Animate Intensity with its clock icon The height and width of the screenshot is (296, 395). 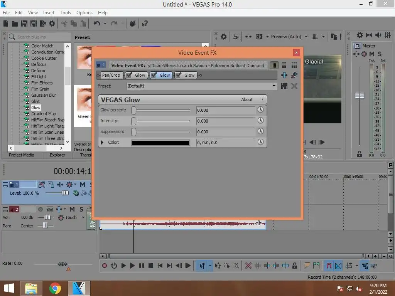tap(260, 121)
